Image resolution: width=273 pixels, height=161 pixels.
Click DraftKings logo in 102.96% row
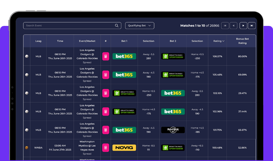pyautogui.click(x=124, y=112)
